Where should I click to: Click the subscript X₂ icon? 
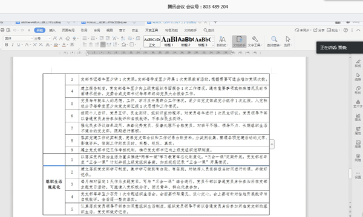pos(41,45)
